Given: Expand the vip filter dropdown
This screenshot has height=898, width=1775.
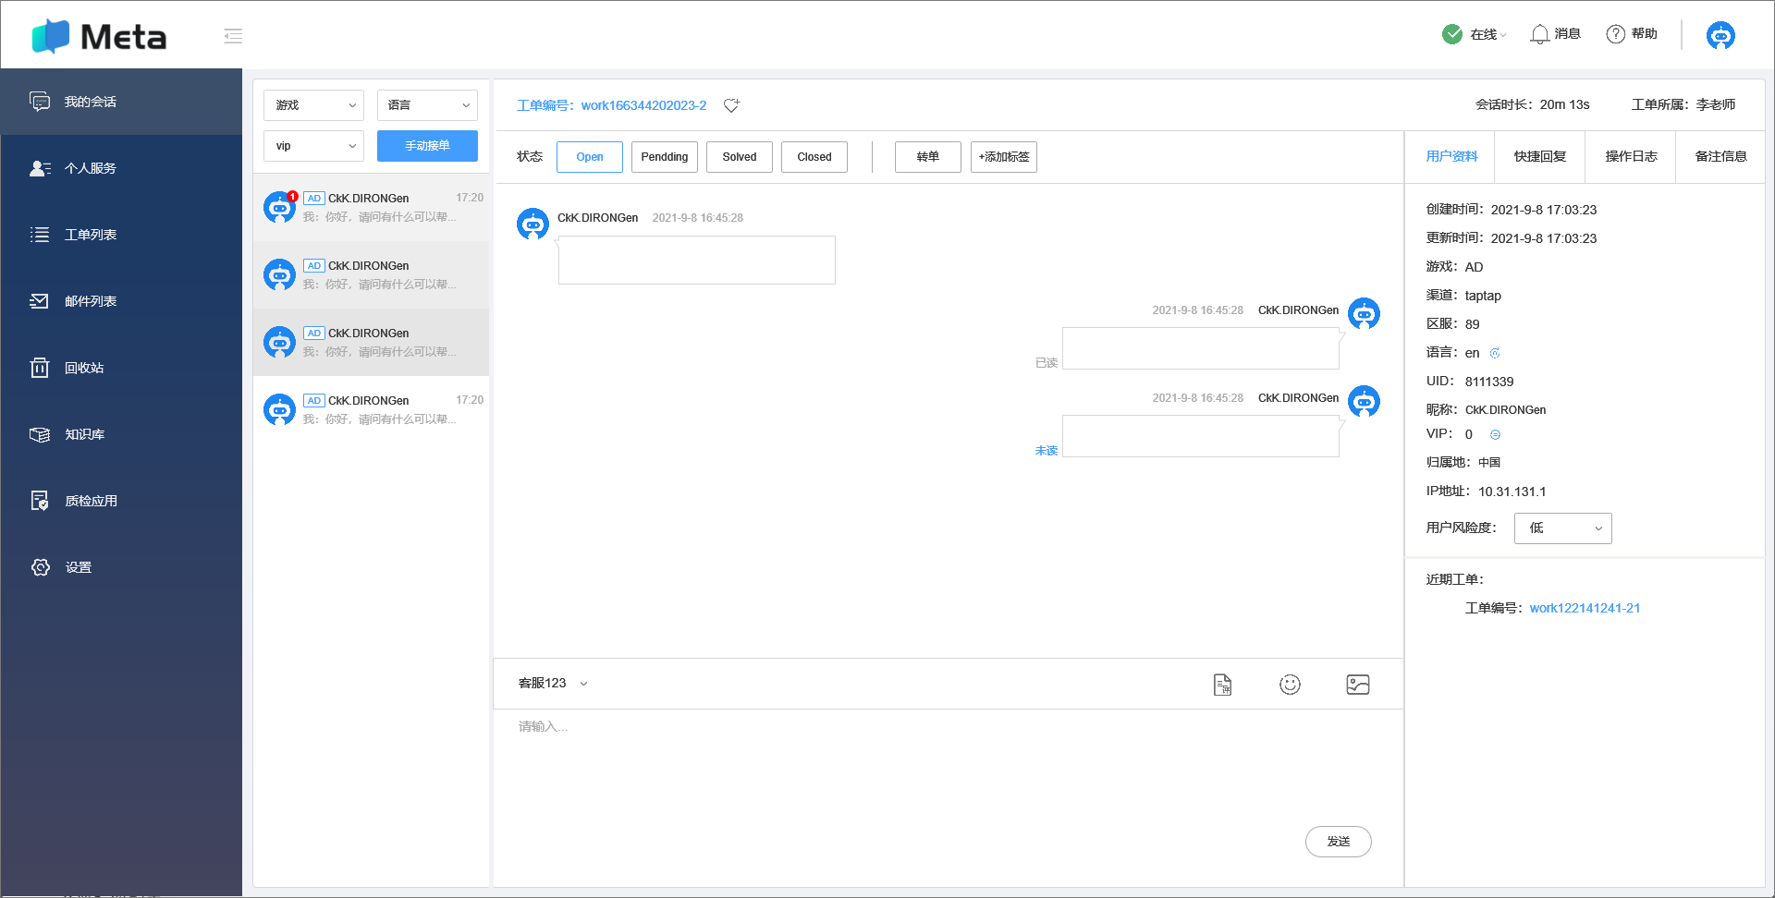Looking at the screenshot, I should (313, 146).
